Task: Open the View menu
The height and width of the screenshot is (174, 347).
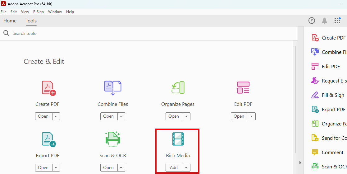Action: point(25,12)
